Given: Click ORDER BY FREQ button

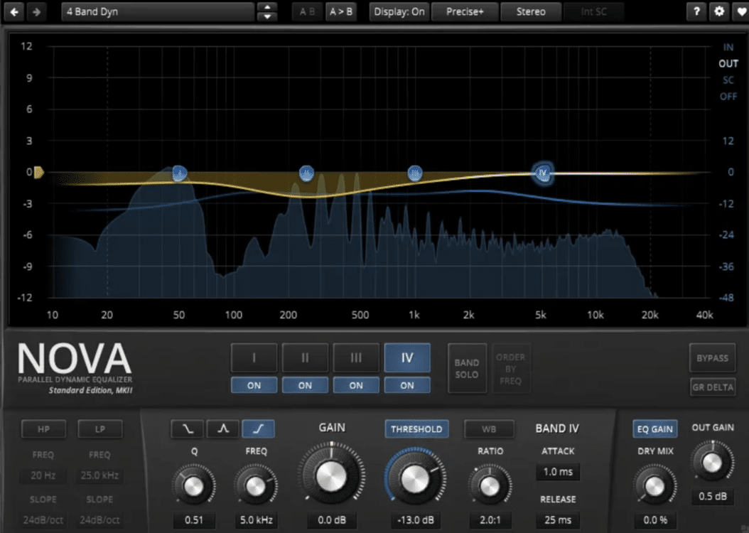Looking at the screenshot, I should [511, 369].
